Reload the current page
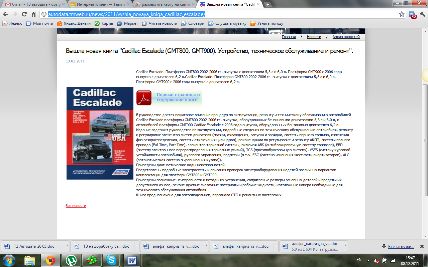Viewport: 428px width, 267px height. 24,14
